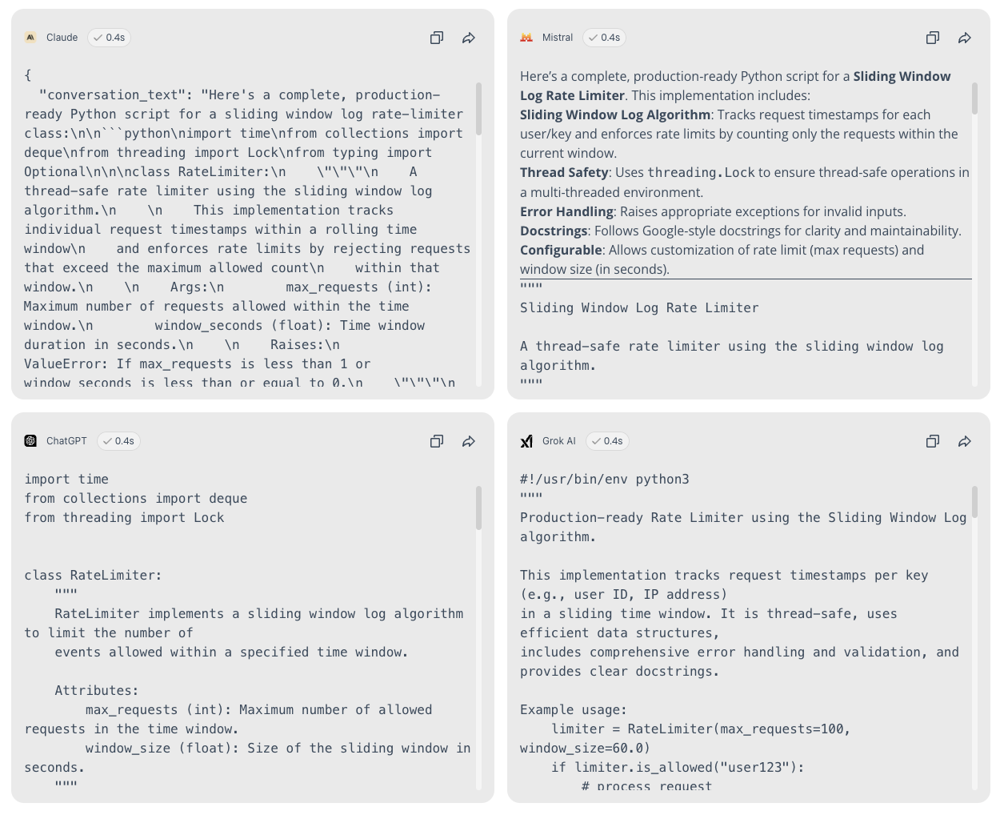The height and width of the screenshot is (815, 1000).
Task: Click 'from threading import Lock' in ChatGPT panel
Action: click(x=124, y=517)
